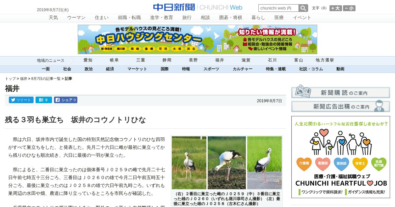
Task: Open 特集・連載 category
Action: tap(276, 69)
